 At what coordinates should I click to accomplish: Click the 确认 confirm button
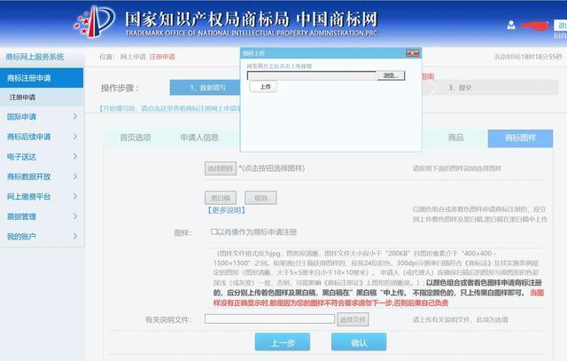tap(359, 342)
